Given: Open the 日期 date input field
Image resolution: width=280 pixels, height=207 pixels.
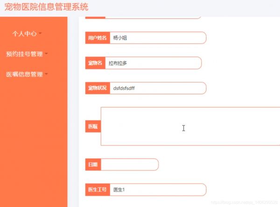Looking at the screenshot, I should pos(130,165).
